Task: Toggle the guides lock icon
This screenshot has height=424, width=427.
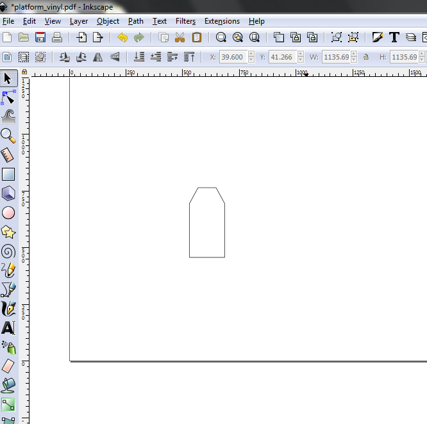Action: [x=24, y=72]
